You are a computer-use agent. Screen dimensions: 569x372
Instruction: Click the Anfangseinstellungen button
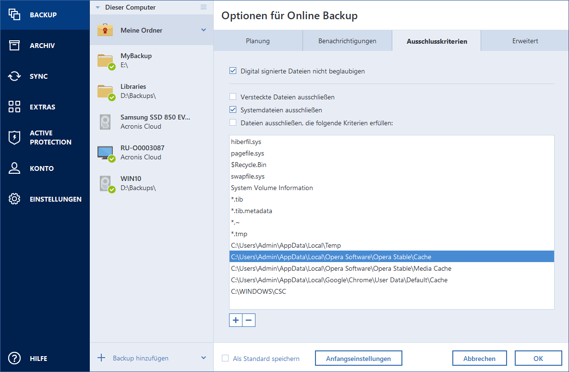pos(358,359)
